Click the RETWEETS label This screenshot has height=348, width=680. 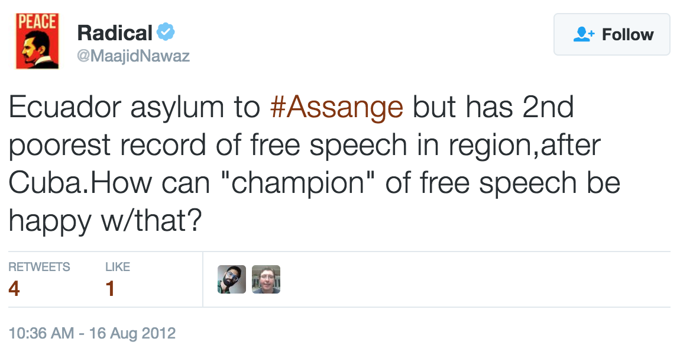[39, 267]
